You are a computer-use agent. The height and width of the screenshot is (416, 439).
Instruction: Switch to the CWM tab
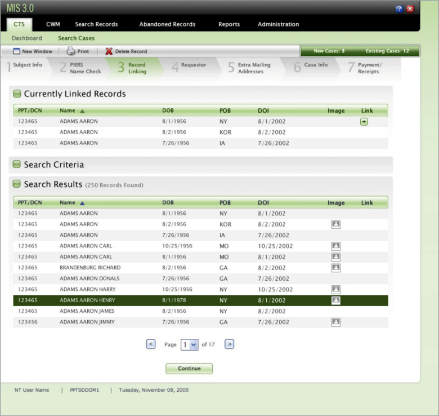pos(53,24)
